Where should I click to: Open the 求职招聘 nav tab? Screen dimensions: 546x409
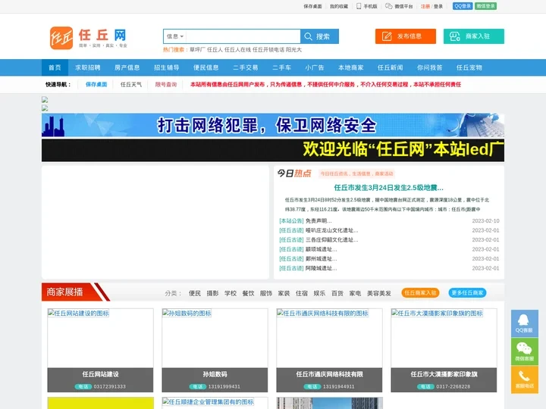click(88, 67)
